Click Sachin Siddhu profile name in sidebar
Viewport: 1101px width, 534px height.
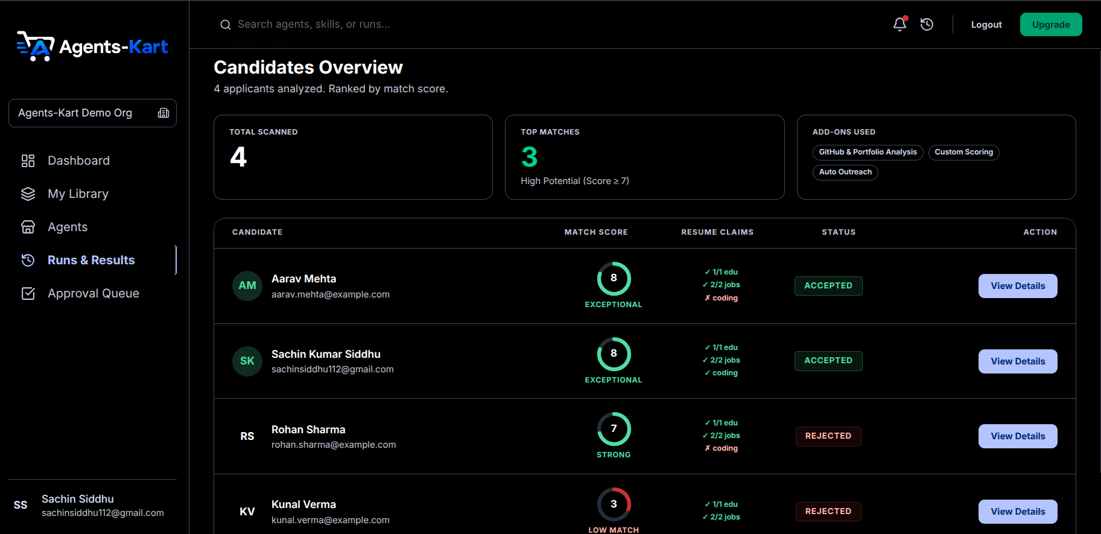coord(78,499)
